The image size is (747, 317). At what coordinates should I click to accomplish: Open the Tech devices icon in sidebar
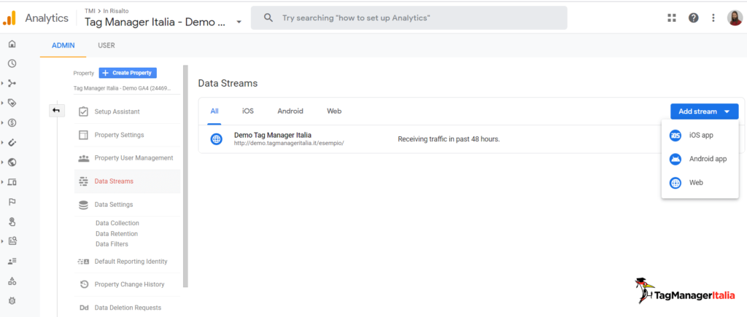tap(12, 182)
